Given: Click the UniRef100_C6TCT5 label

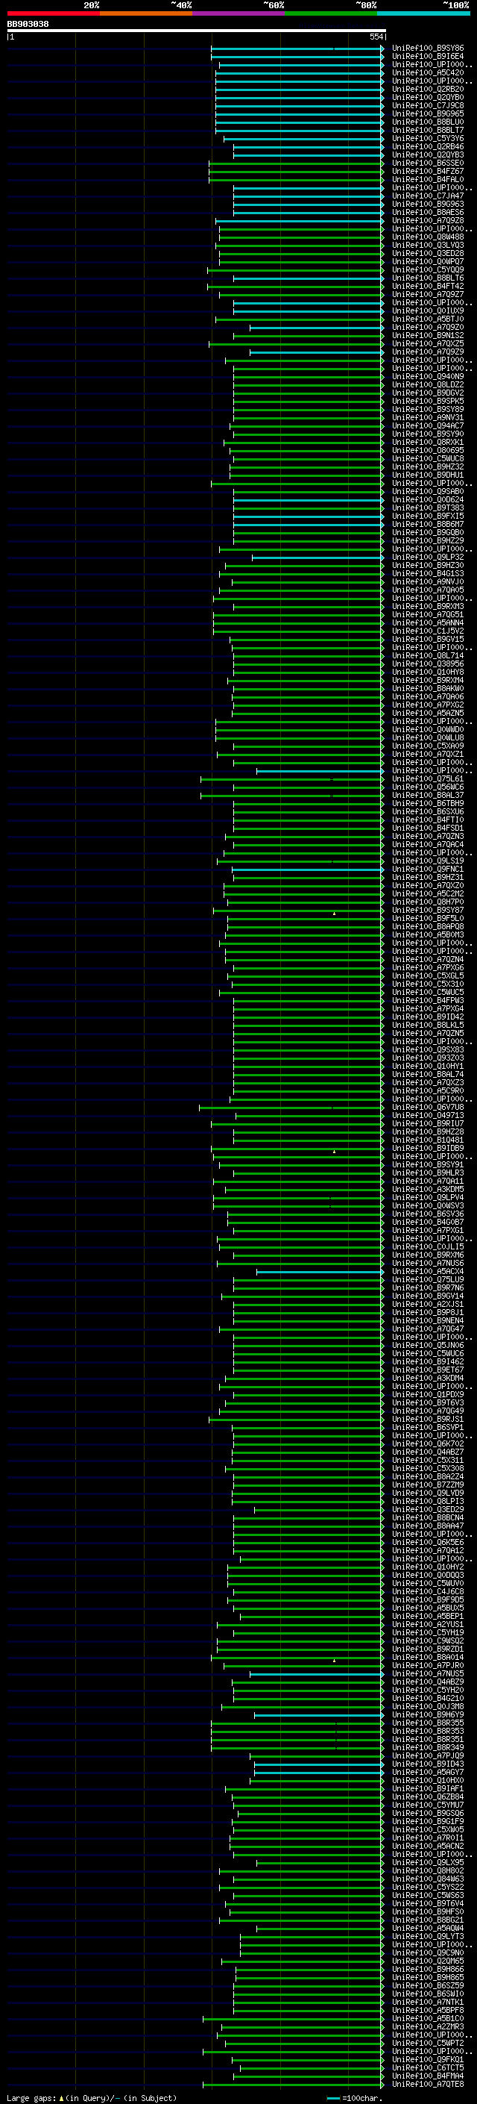Looking at the screenshot, I should coord(428,2067).
